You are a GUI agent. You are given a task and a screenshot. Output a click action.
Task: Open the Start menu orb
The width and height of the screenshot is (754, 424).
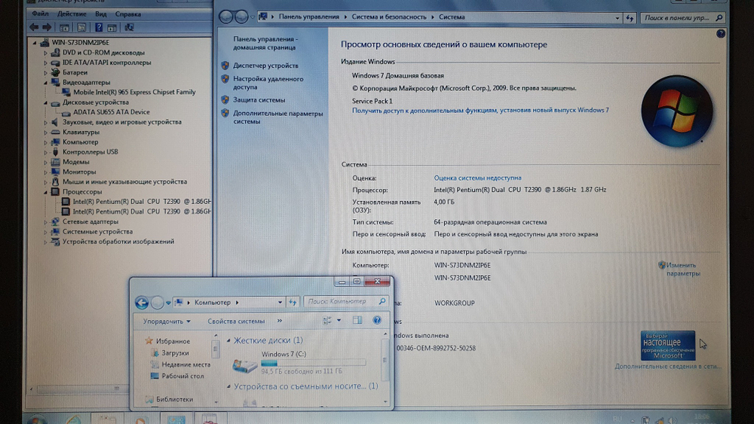[x=36, y=419]
